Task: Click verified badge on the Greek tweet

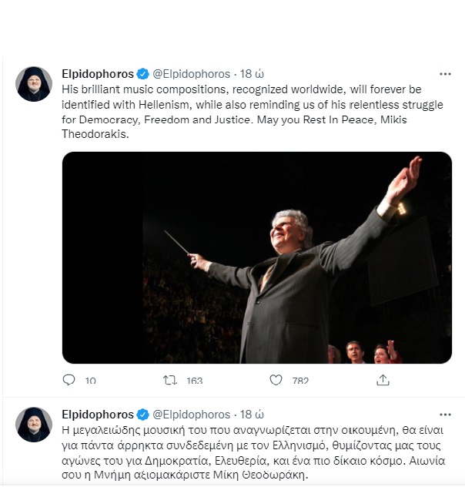Action: tap(142, 415)
